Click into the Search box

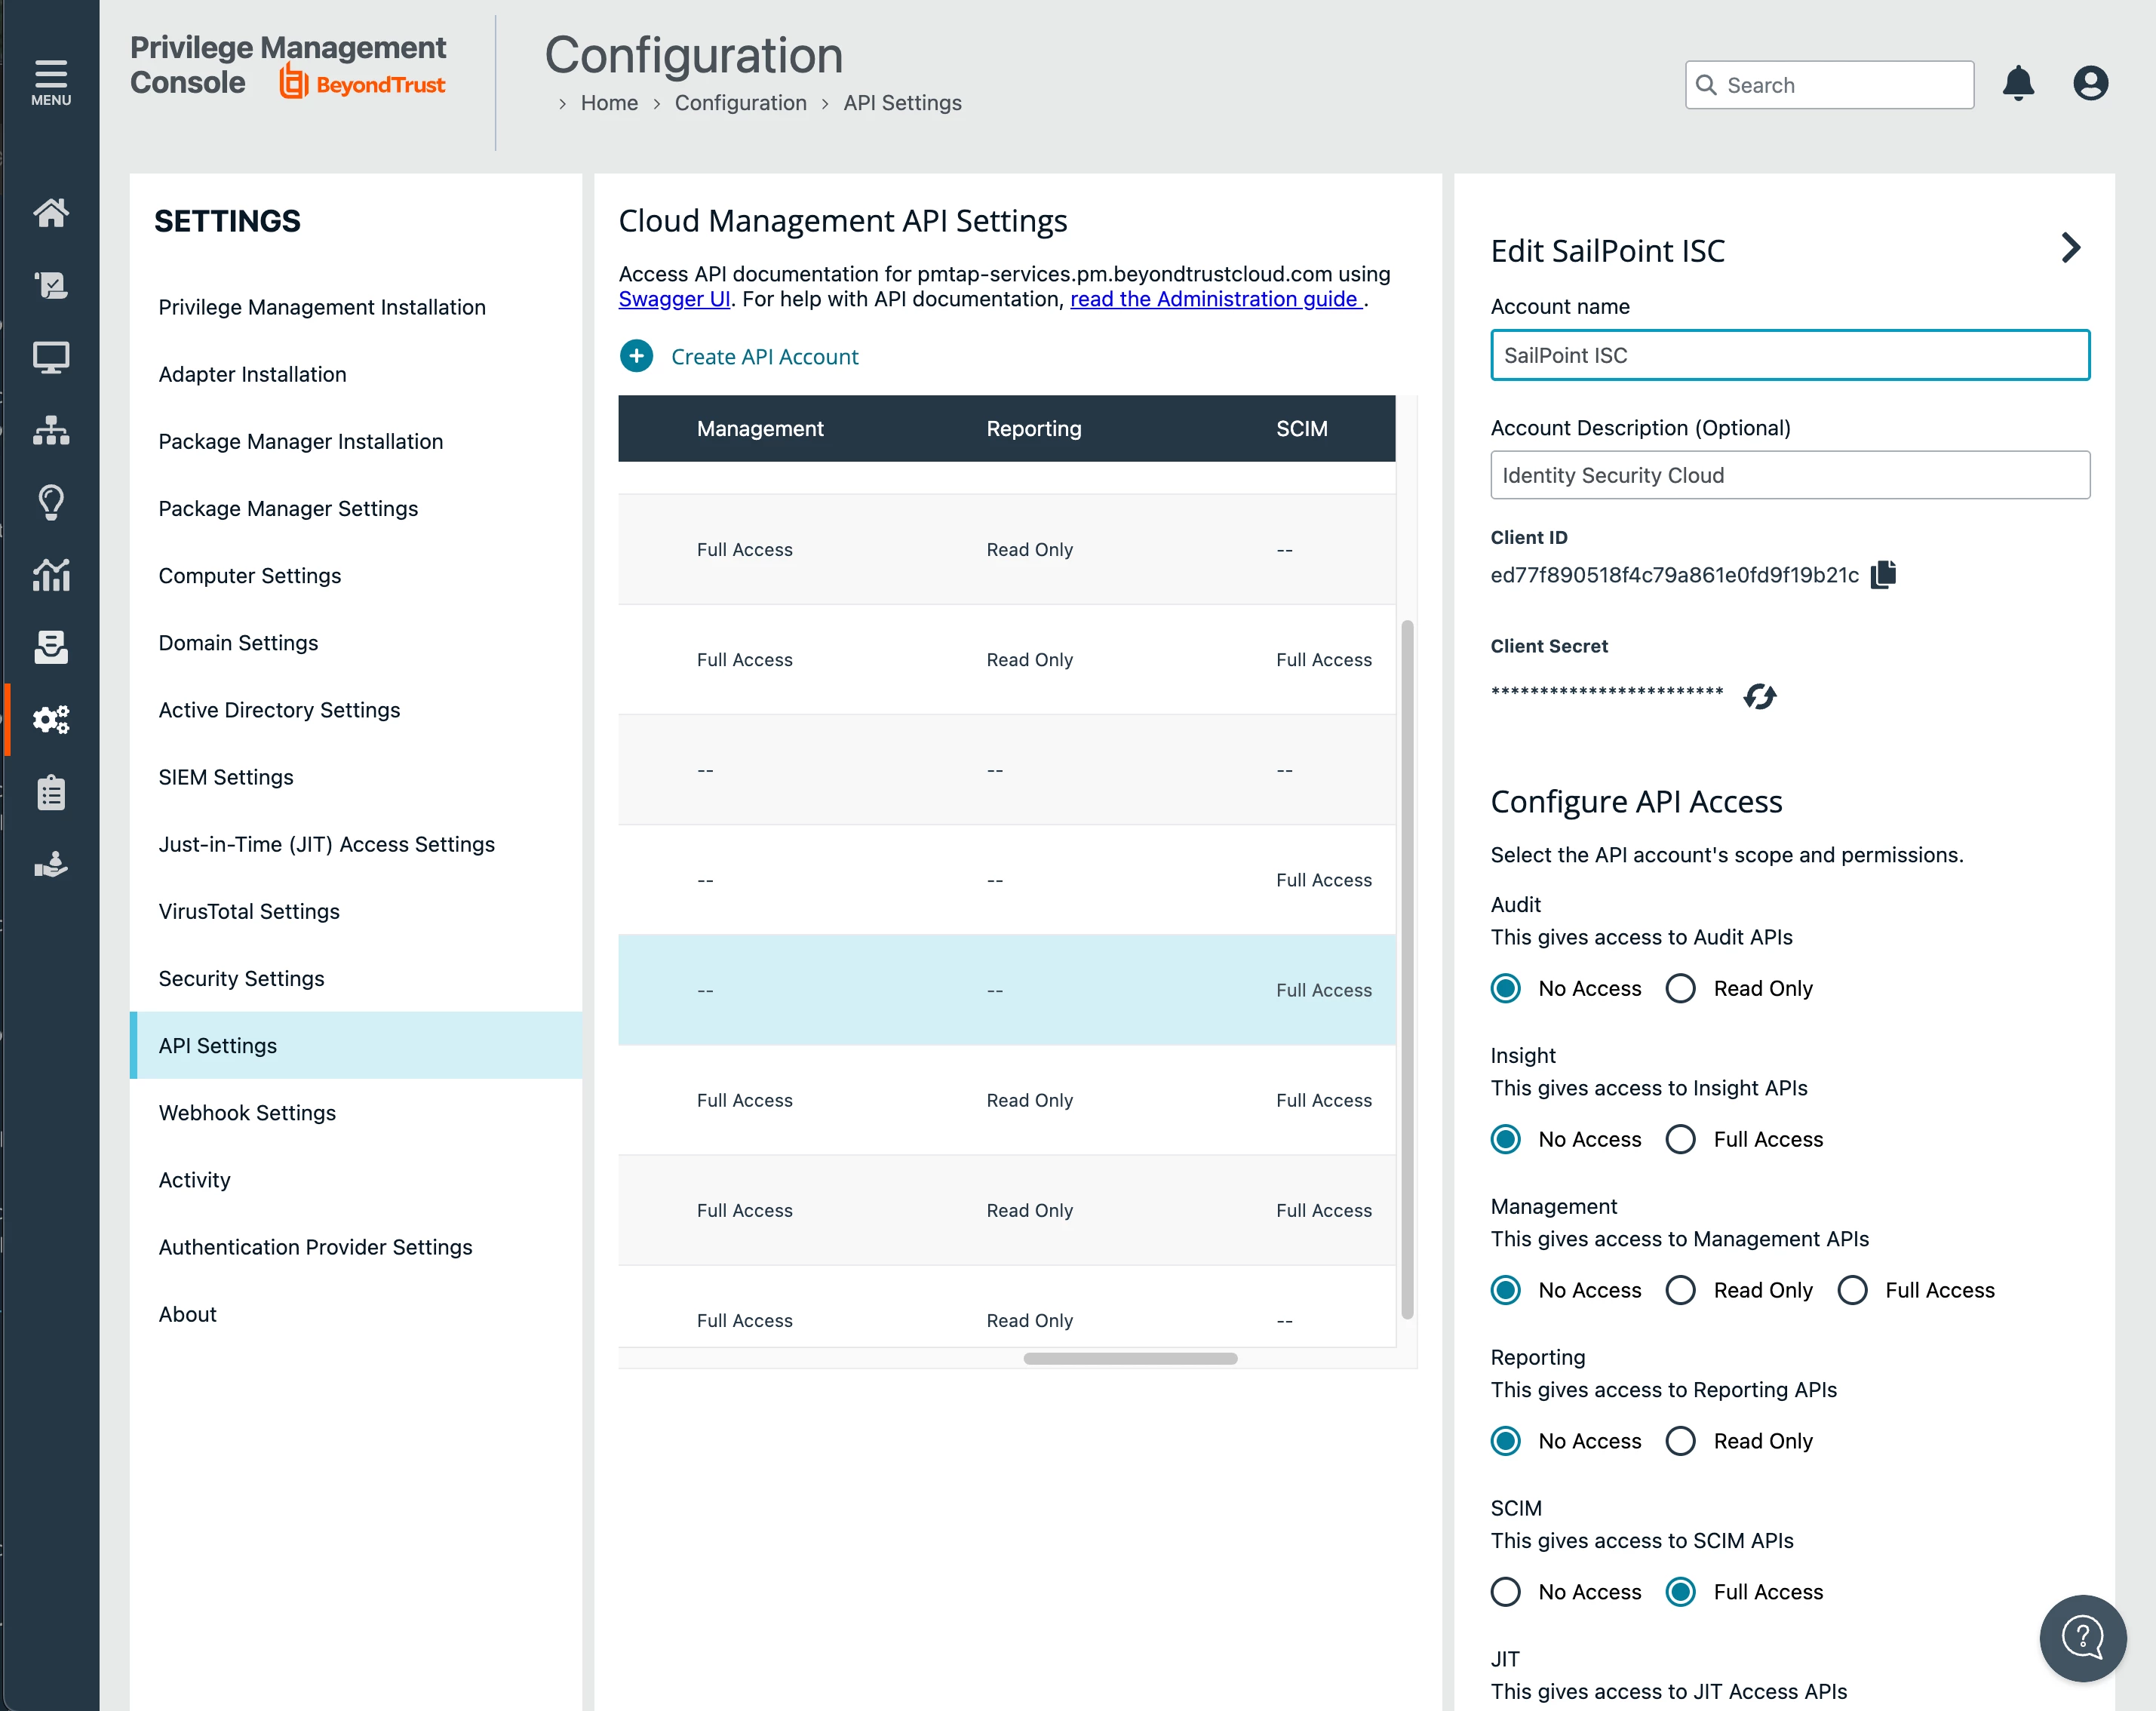pyautogui.click(x=1830, y=85)
